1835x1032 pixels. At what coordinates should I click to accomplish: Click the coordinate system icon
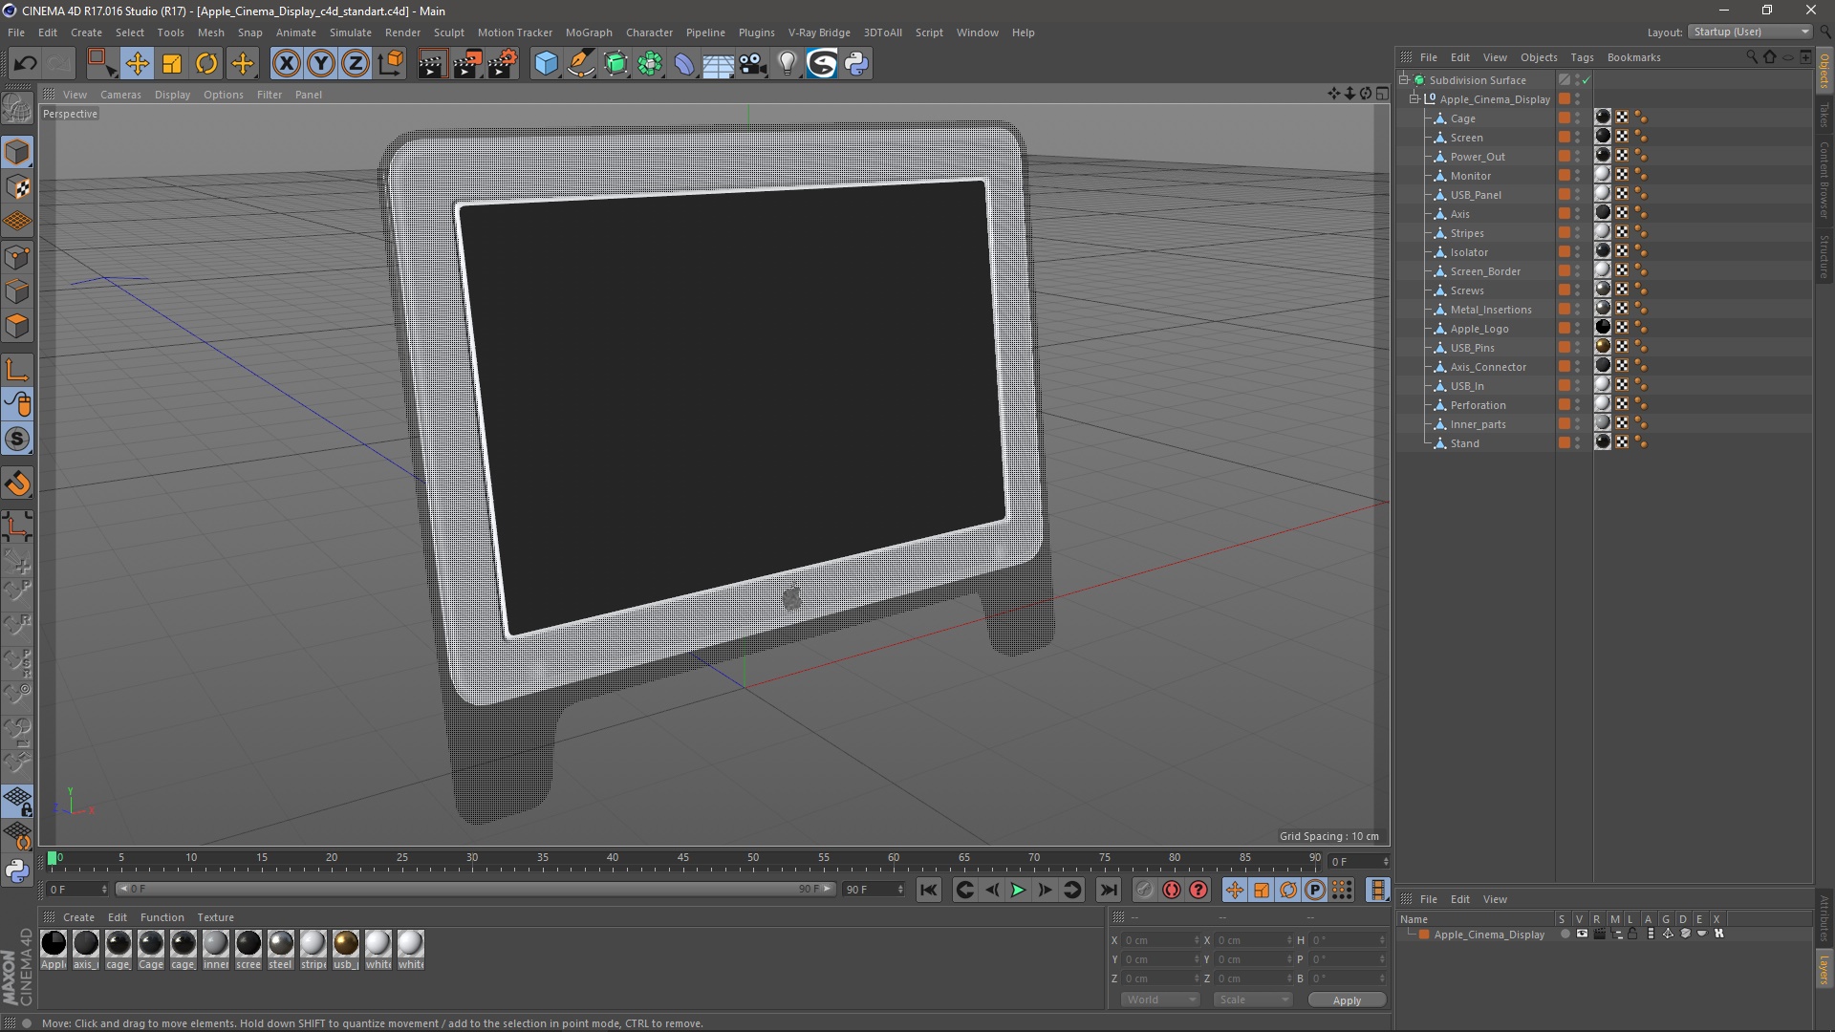(x=390, y=64)
